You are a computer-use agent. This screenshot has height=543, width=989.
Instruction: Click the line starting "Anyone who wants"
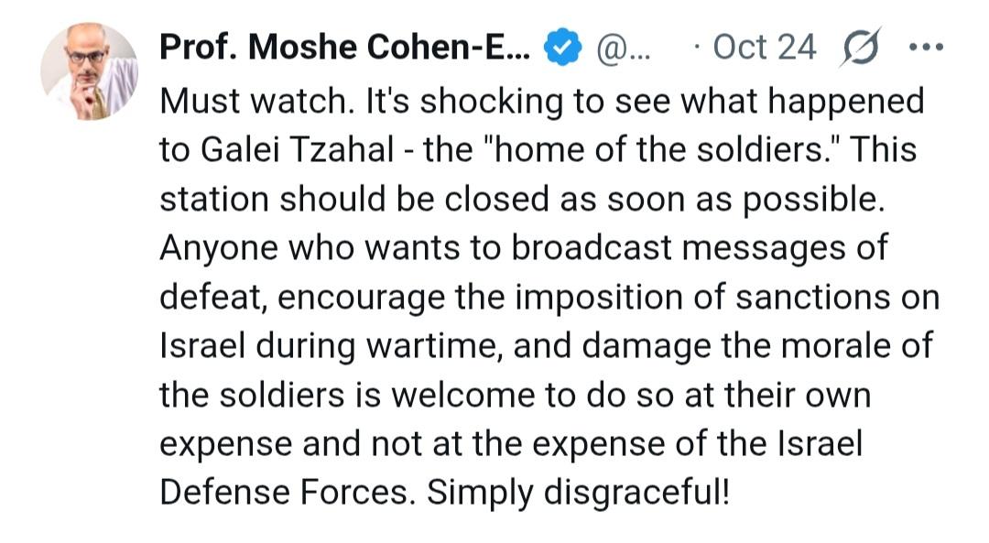[x=524, y=249]
